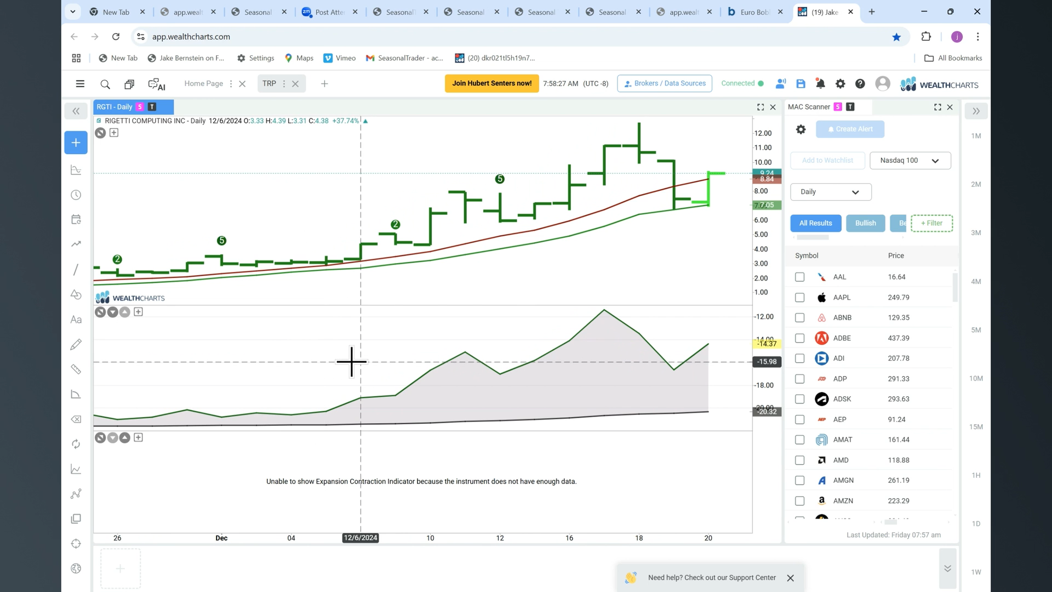This screenshot has width=1052, height=592.
Task: Click the scanner list vertical scrollbar
Action: pos(955,287)
